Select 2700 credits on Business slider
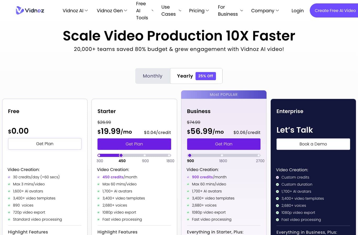 point(259,155)
